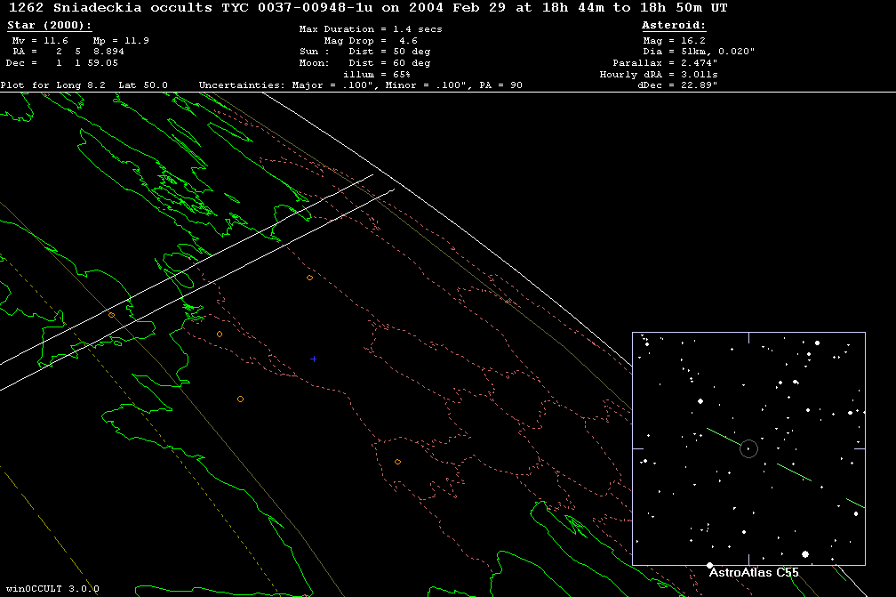
Task: Click the 'Asteroid:' heading
Action: coord(674,26)
